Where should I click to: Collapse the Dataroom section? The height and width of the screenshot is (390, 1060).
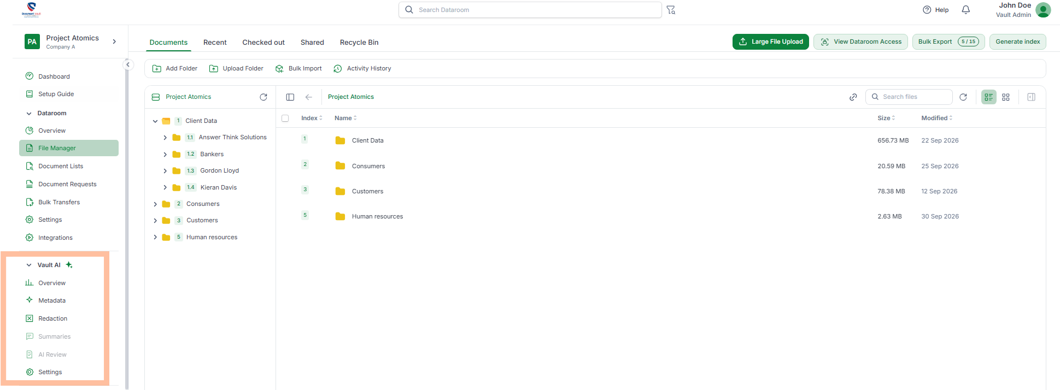pos(29,113)
